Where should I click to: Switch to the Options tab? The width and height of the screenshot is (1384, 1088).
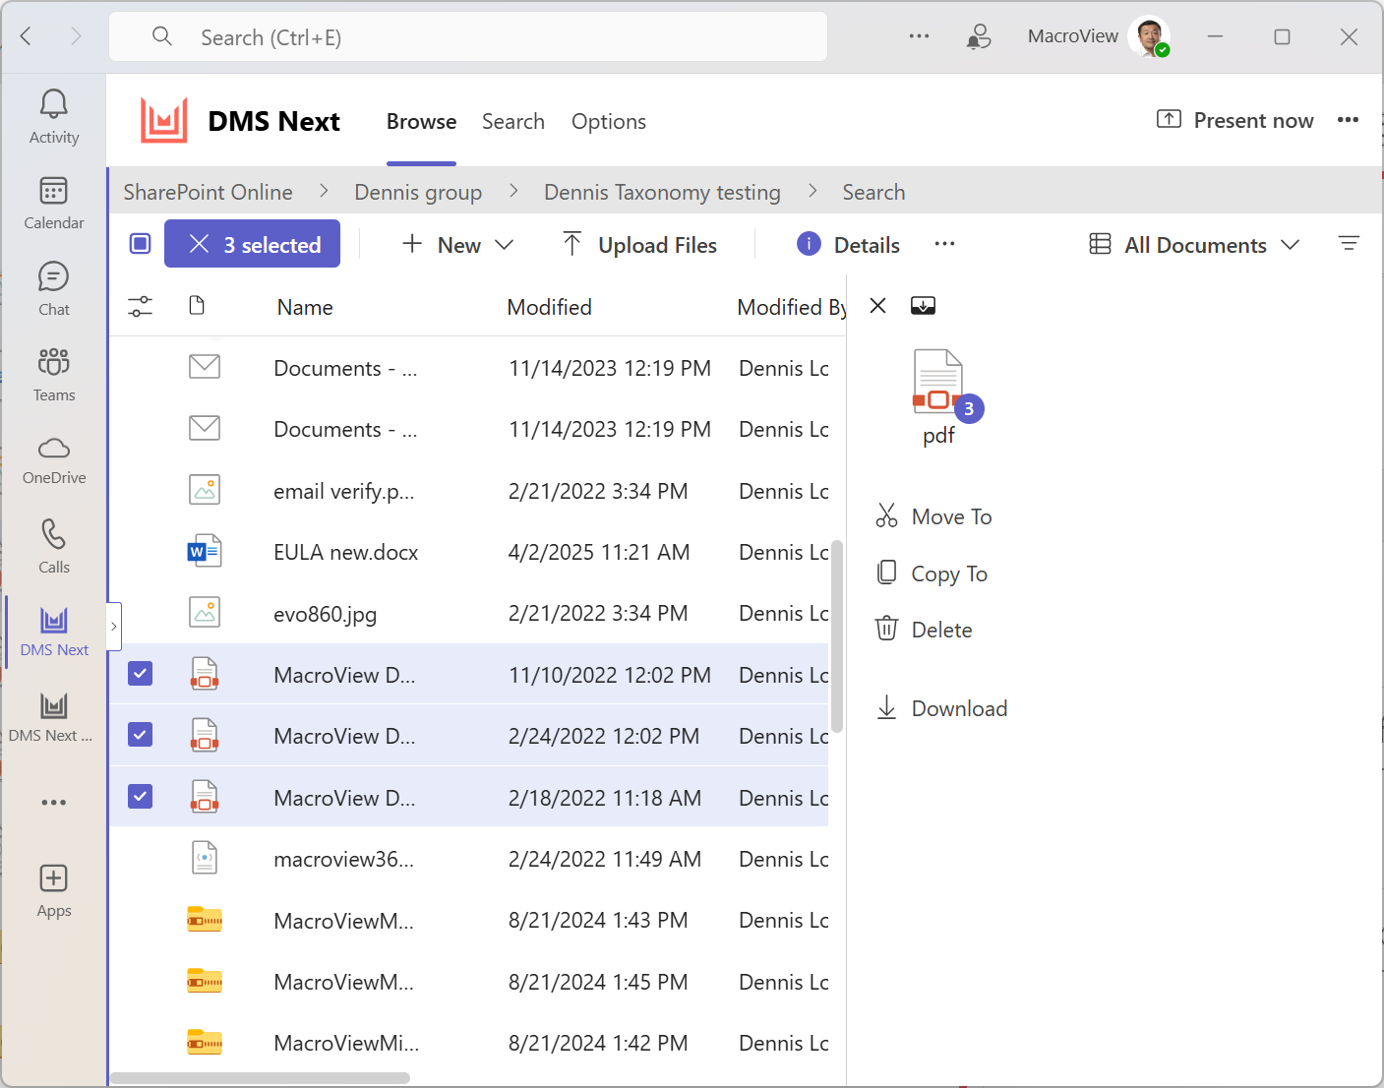(x=609, y=121)
